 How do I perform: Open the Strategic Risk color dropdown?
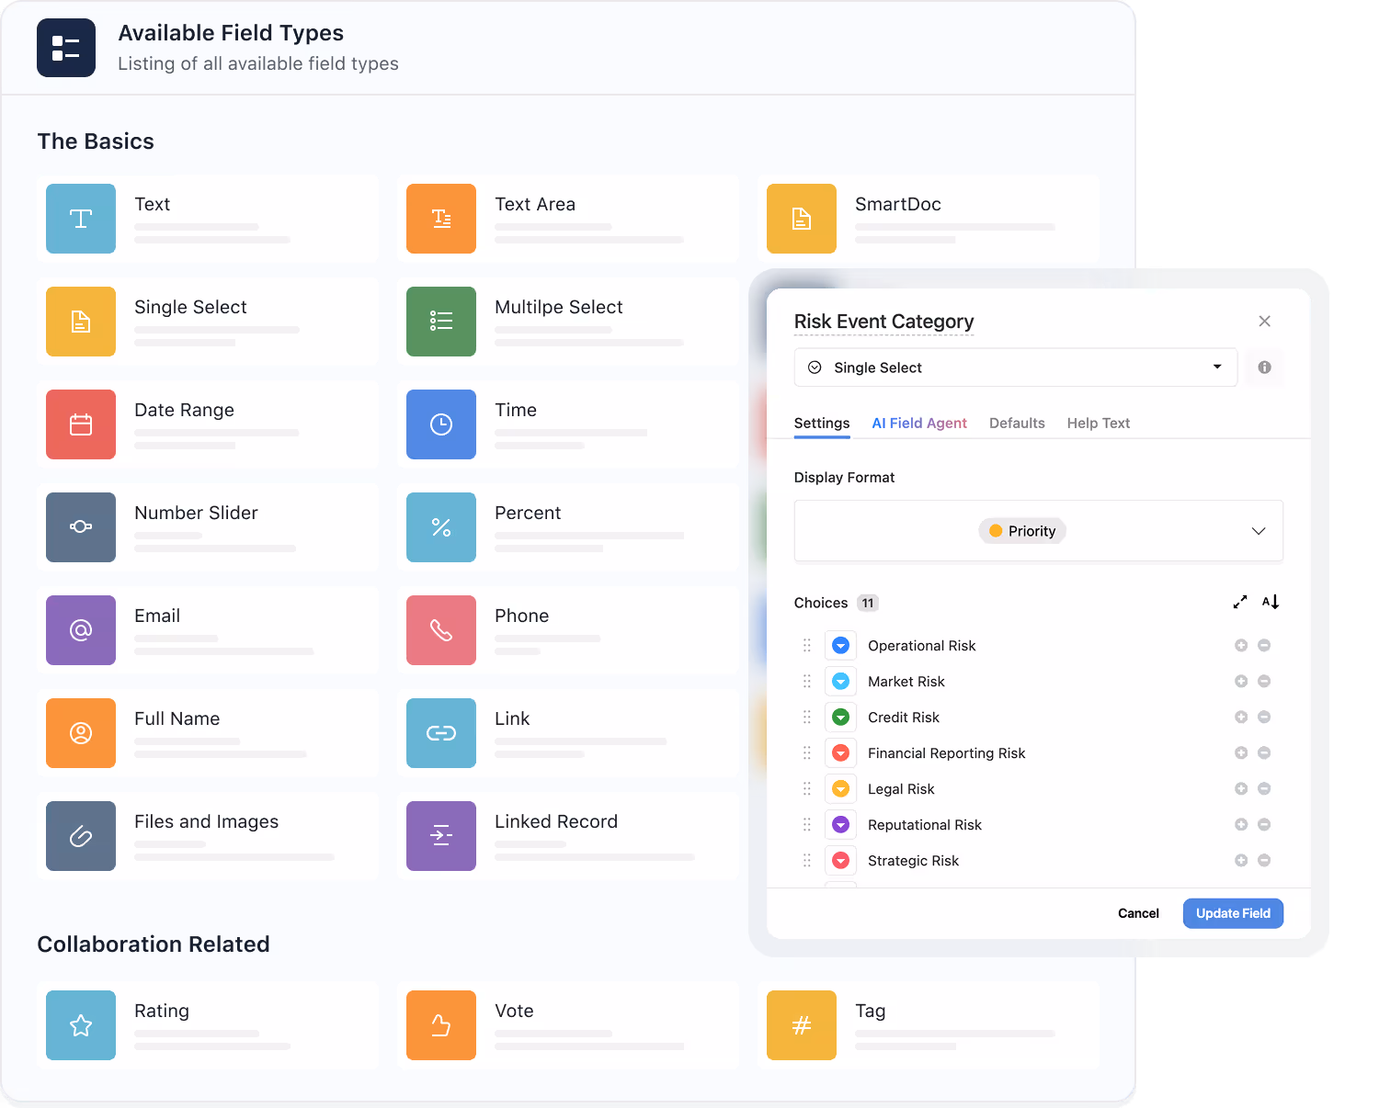(840, 861)
